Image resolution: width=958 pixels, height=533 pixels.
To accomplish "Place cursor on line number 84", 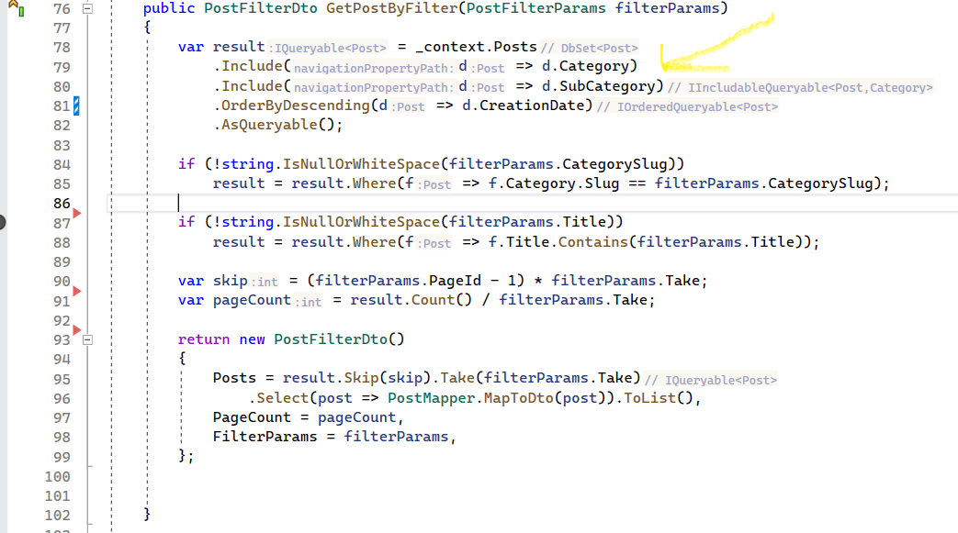I will 62,164.
